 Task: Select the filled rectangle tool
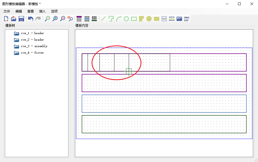click(157, 19)
